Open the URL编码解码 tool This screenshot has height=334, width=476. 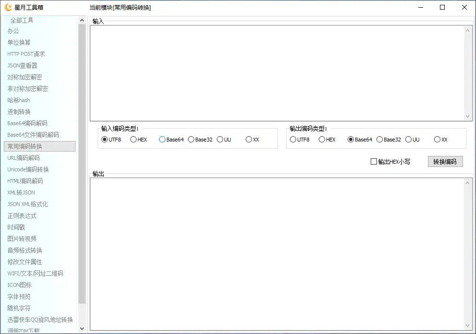pyautogui.click(x=24, y=158)
